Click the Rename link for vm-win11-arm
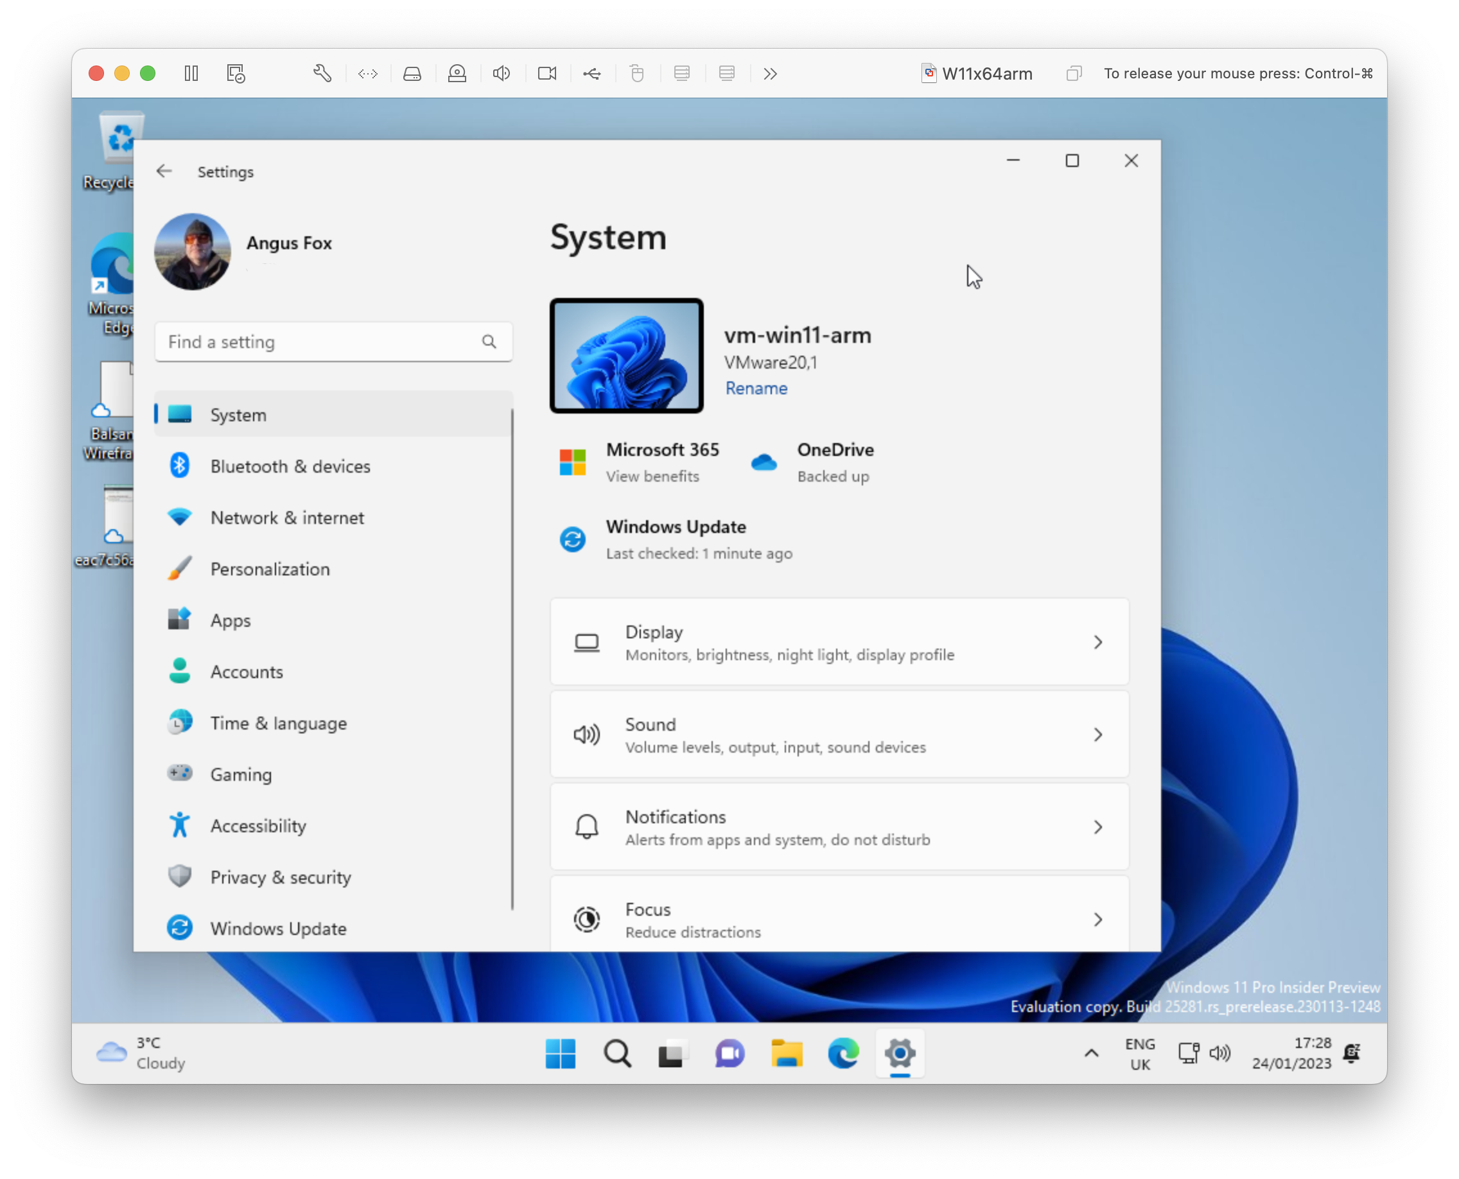 [x=756, y=388]
